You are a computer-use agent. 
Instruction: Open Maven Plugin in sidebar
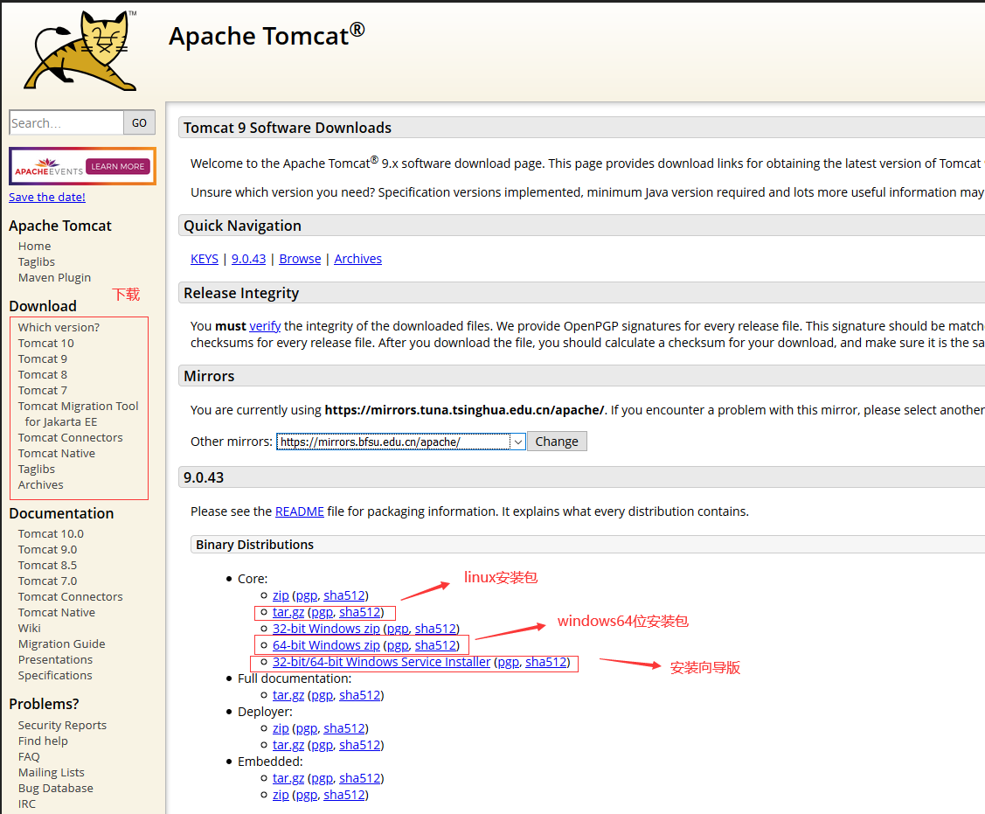pos(55,277)
